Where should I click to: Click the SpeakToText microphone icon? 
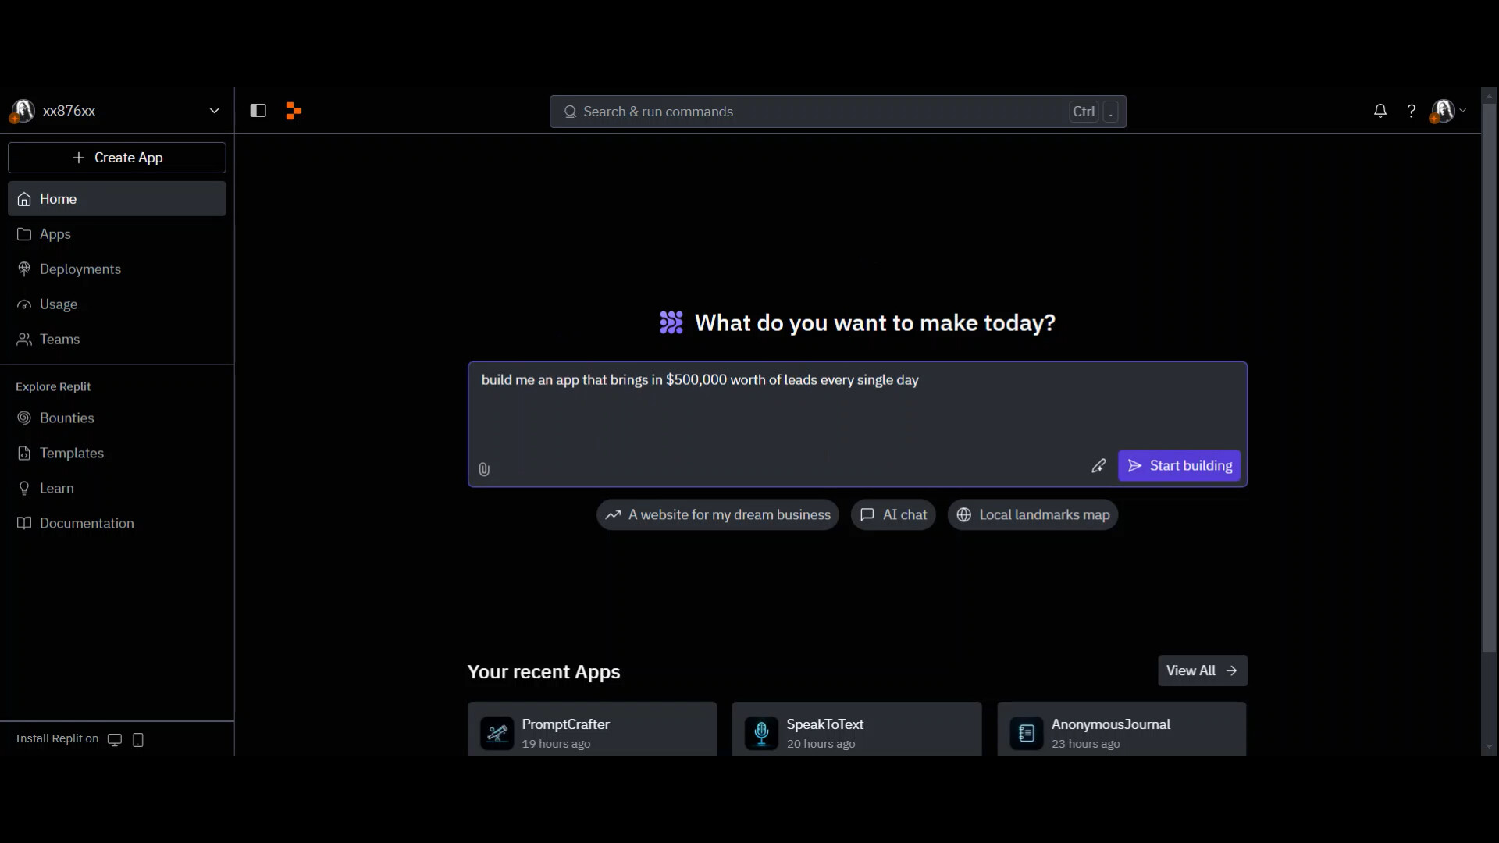(x=762, y=734)
